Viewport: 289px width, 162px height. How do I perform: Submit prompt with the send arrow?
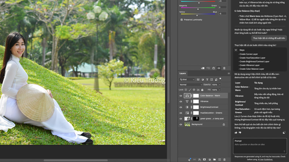coord(284,151)
